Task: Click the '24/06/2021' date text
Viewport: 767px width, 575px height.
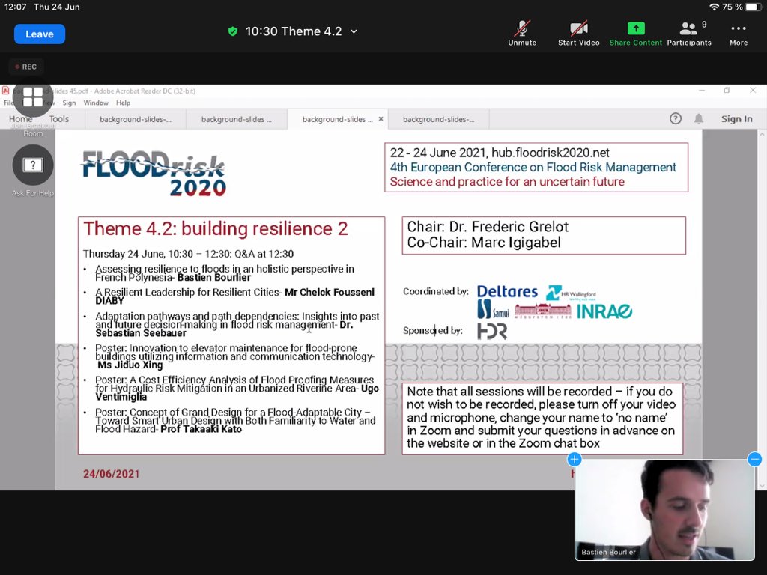Action: click(111, 474)
